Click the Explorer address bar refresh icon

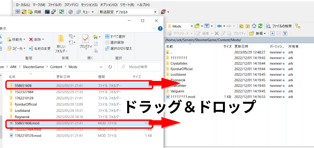[x=110, y=67]
